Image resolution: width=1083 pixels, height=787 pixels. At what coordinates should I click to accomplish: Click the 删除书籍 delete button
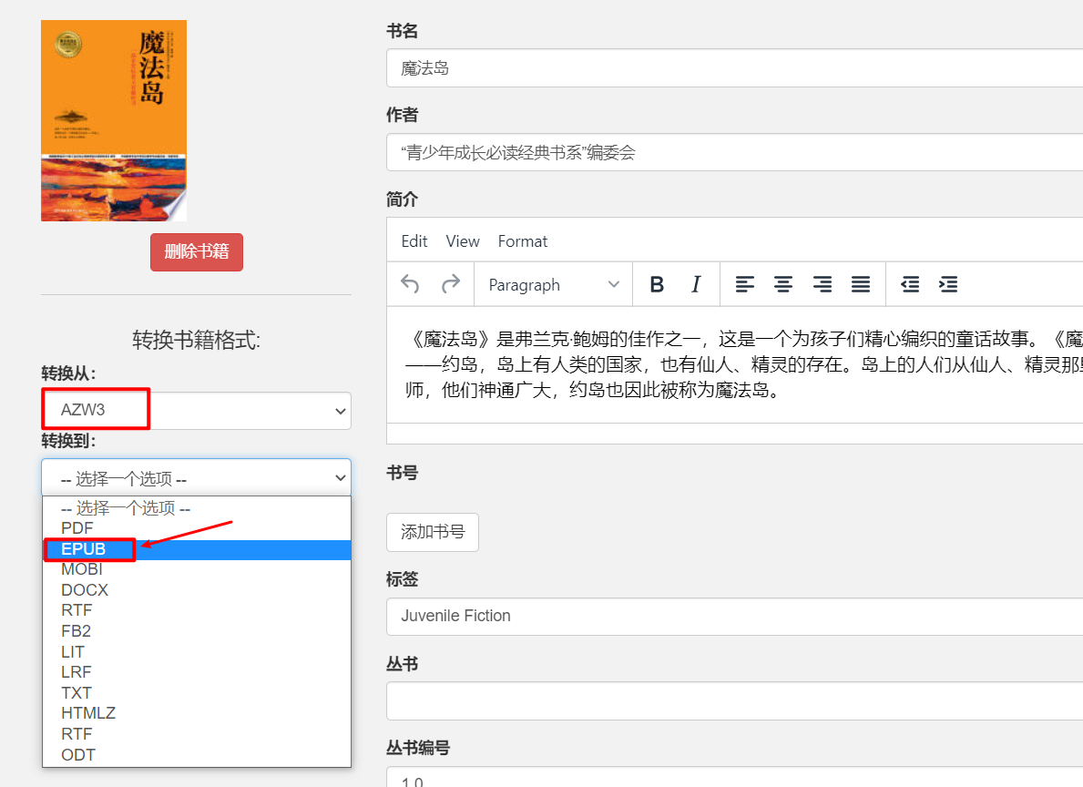click(197, 252)
